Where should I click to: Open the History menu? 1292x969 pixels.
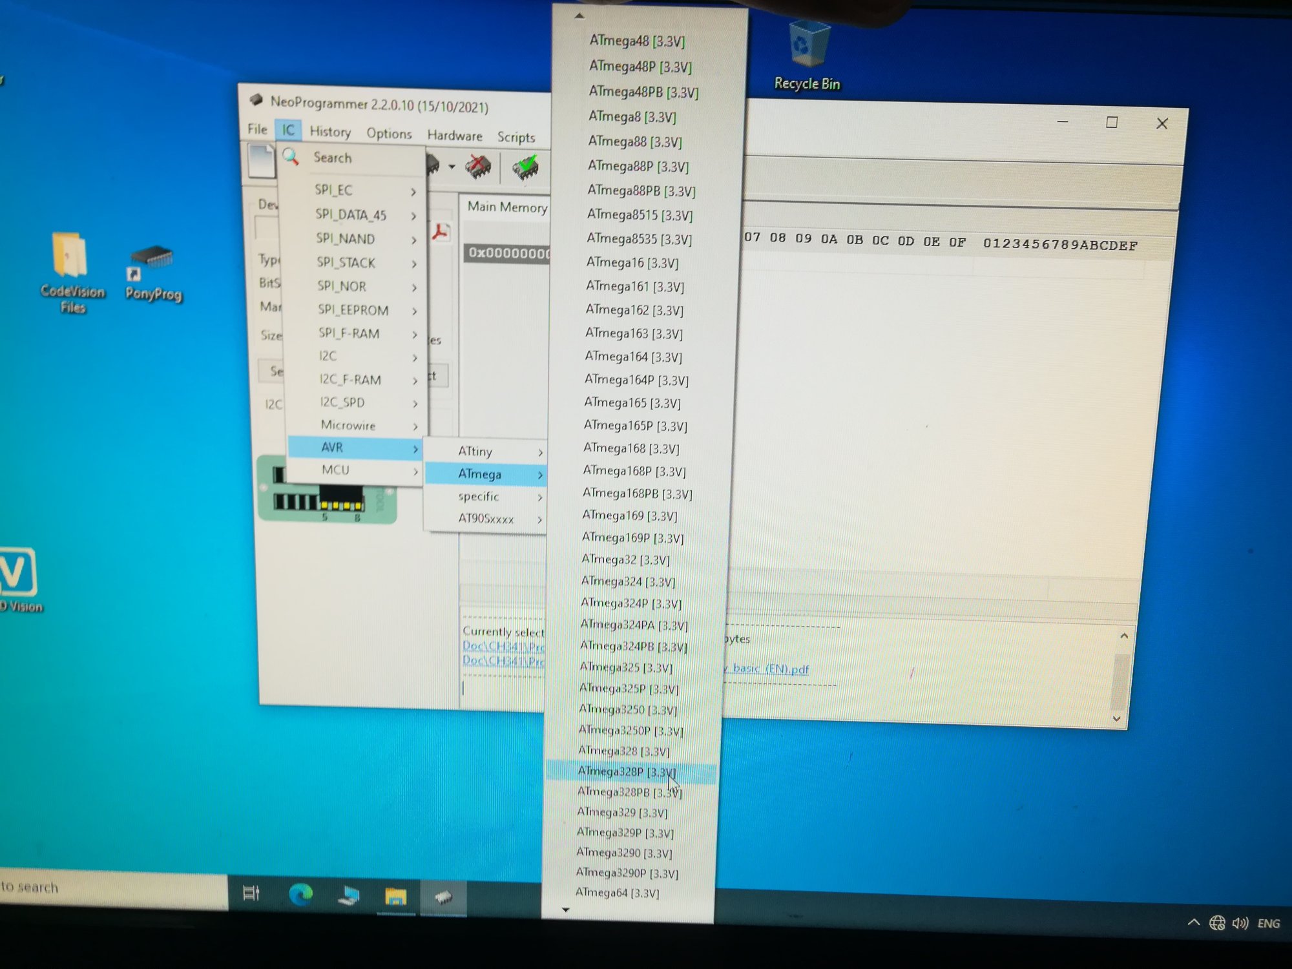[330, 132]
